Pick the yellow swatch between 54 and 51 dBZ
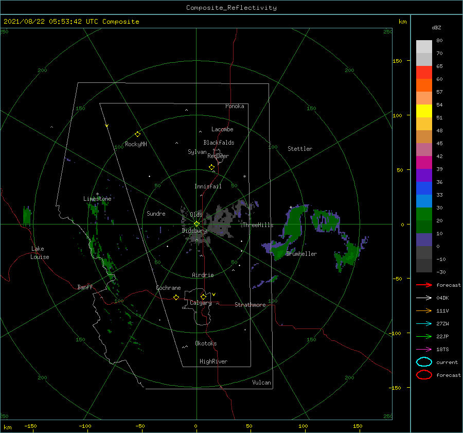The image size is (463, 433). [424, 111]
